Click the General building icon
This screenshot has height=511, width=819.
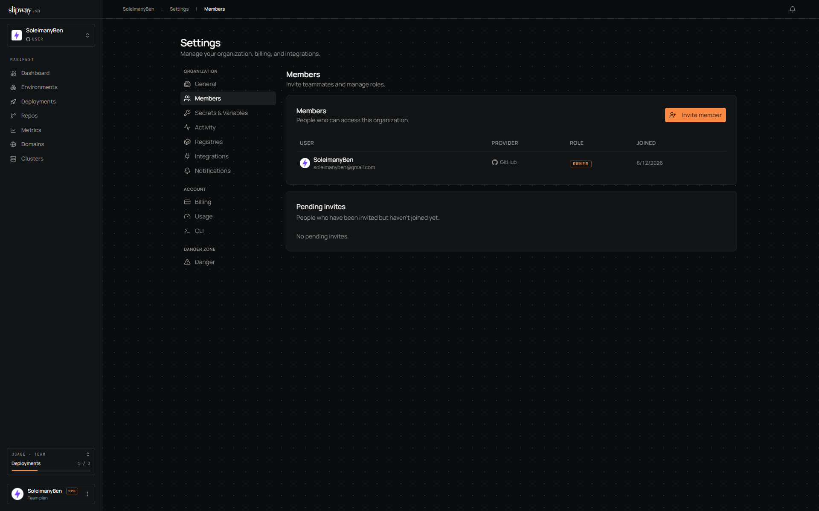click(x=187, y=84)
